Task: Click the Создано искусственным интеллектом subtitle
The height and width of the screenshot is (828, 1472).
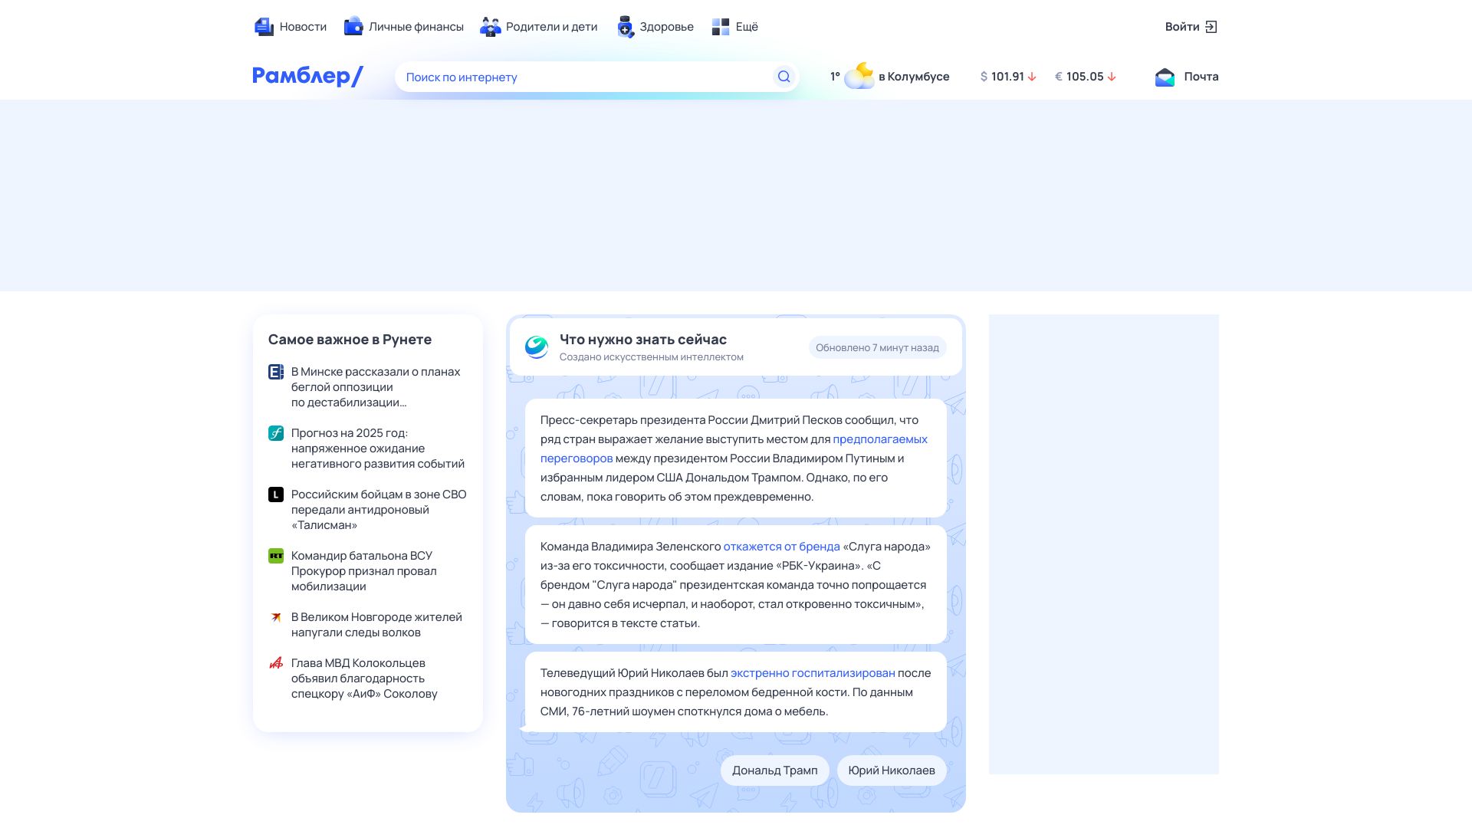Action: coord(652,357)
